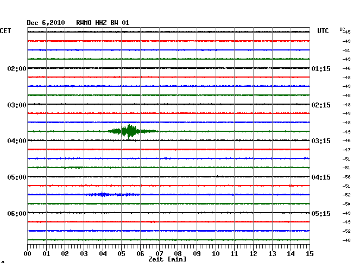Click the DC value '-56'
This screenshot has height=268, width=353.
pyautogui.click(x=346, y=177)
